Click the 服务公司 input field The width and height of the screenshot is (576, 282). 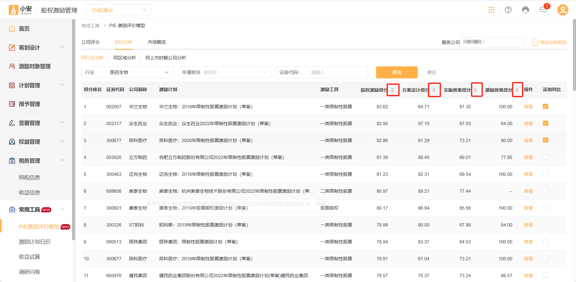pyautogui.click(x=492, y=42)
